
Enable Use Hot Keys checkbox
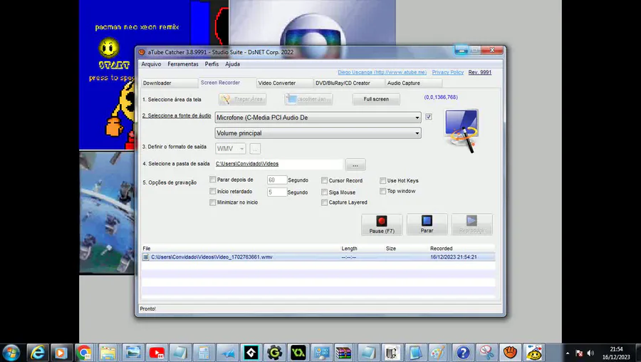tap(382, 180)
